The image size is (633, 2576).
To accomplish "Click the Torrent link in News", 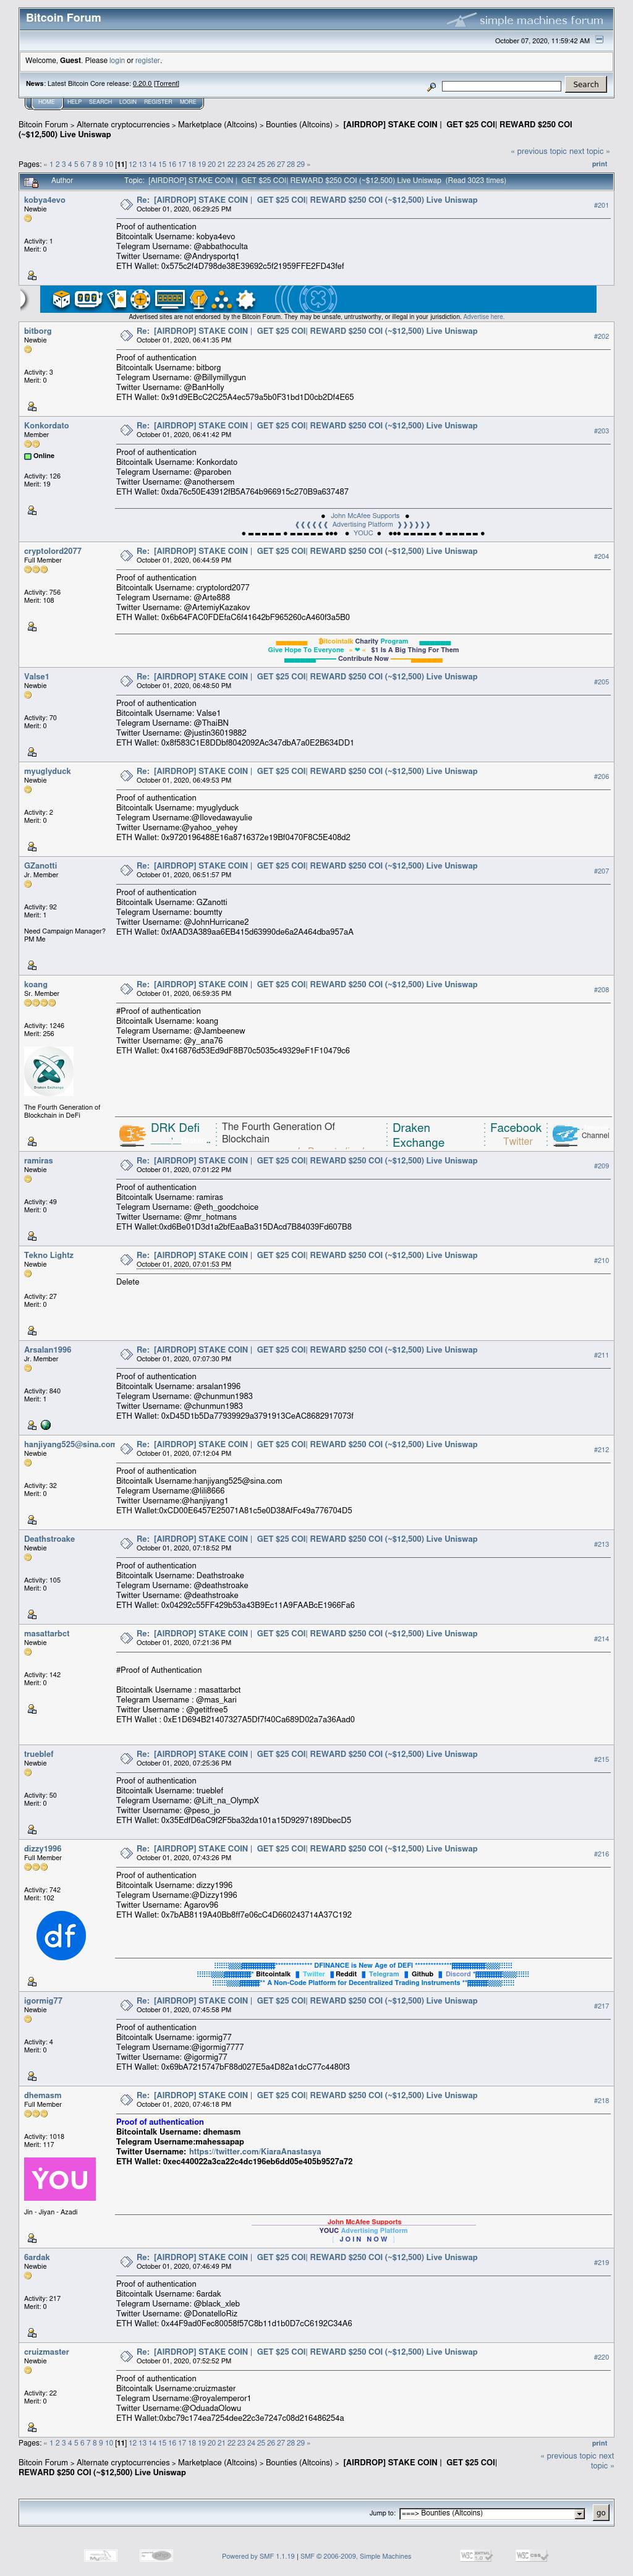I will [166, 84].
